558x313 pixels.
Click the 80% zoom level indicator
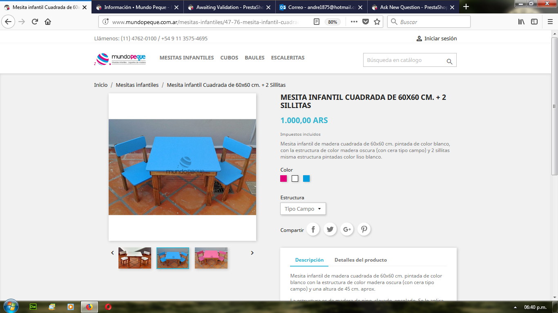point(333,22)
